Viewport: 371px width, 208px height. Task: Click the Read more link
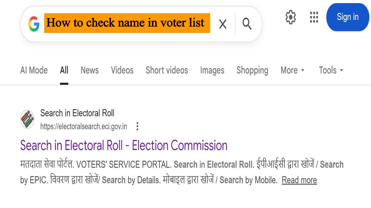click(299, 180)
